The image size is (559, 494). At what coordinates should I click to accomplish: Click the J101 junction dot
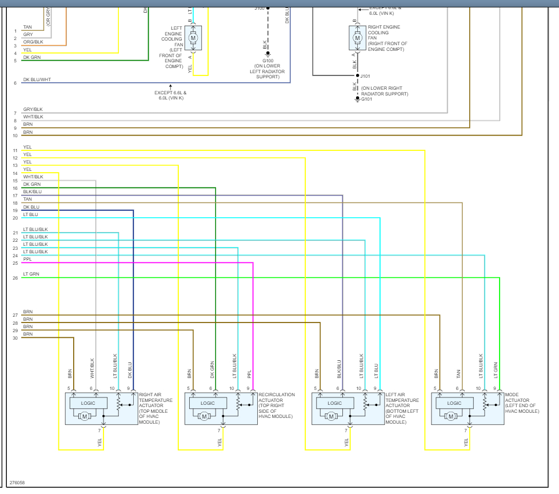358,75
